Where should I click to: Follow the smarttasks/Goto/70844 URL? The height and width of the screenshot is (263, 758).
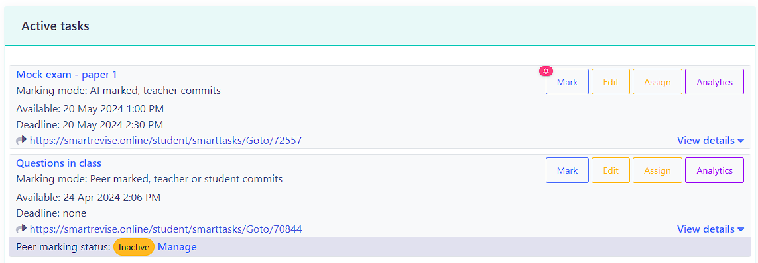pyautogui.click(x=166, y=229)
